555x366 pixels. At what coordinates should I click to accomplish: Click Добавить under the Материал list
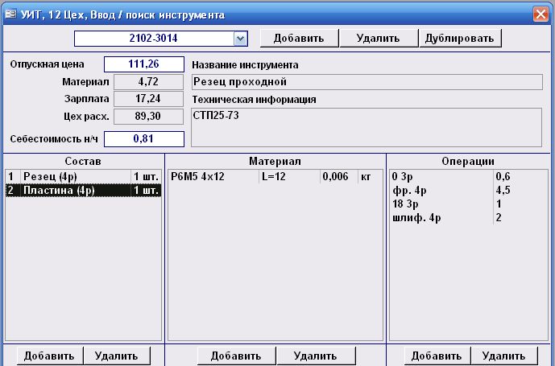click(236, 356)
